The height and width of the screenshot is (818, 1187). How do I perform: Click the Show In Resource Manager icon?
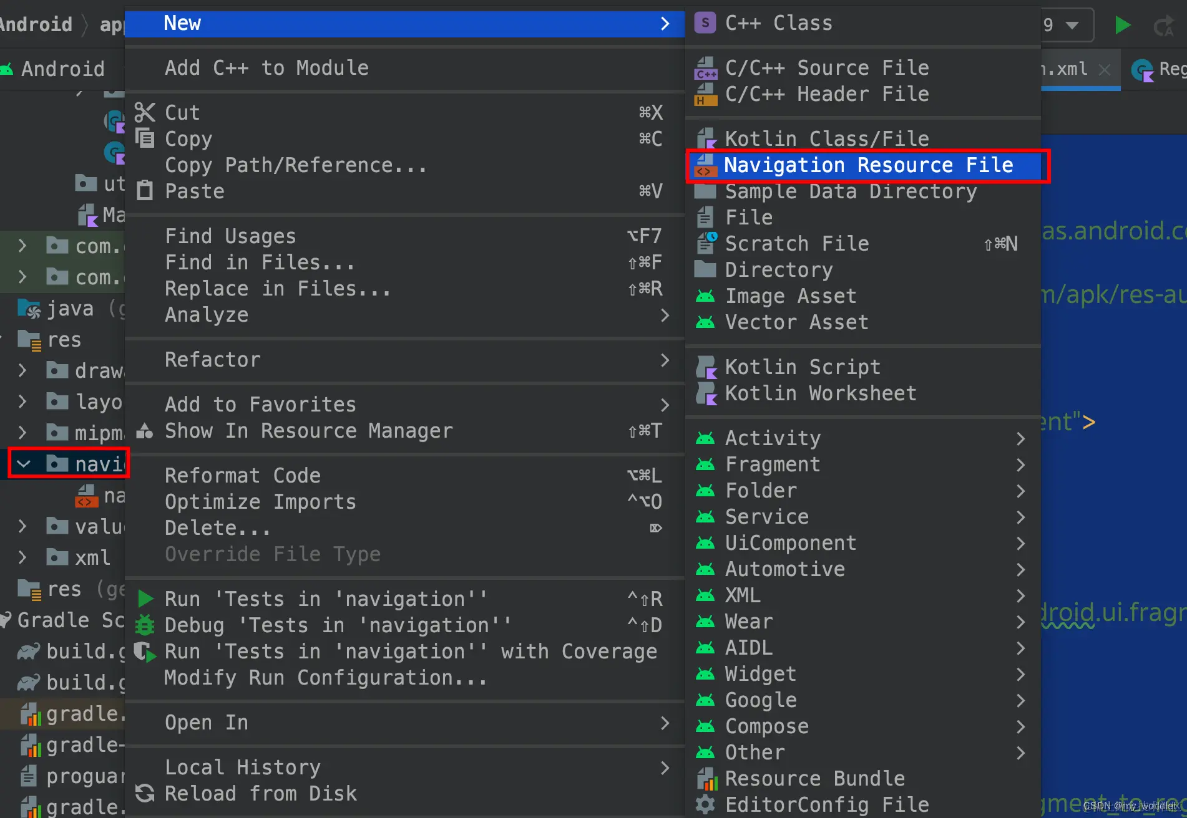coord(145,431)
